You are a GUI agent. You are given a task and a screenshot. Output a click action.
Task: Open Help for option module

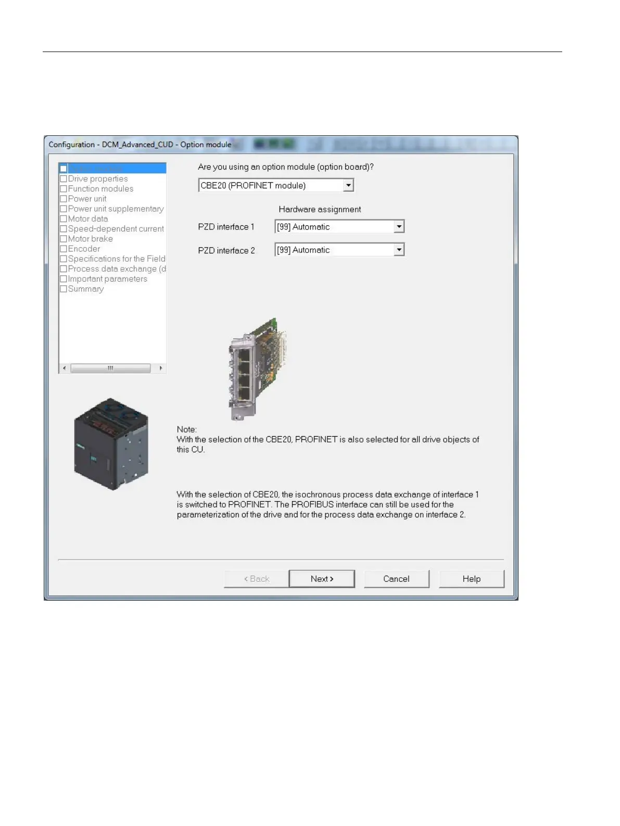click(x=471, y=579)
